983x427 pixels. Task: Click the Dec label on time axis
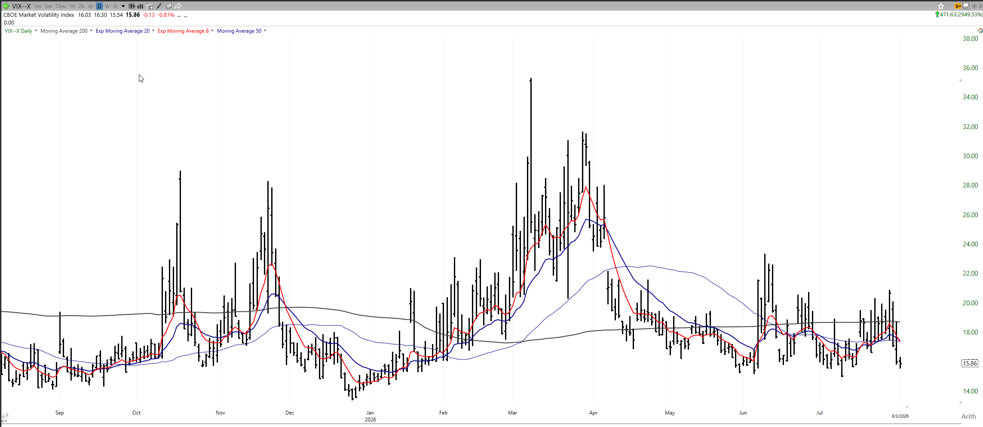(290, 412)
